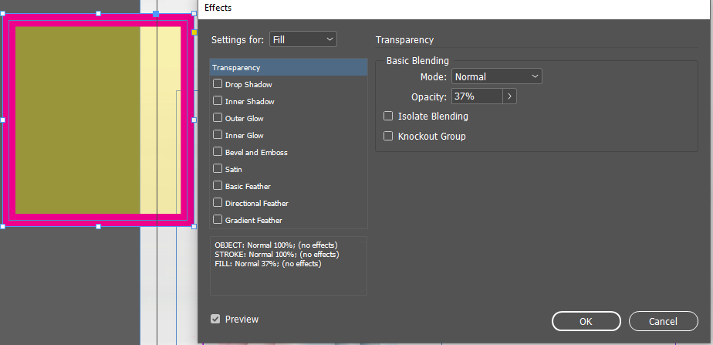Tick the Satin effect checkbox
Image resolution: width=713 pixels, height=345 pixels.
[x=218, y=169]
